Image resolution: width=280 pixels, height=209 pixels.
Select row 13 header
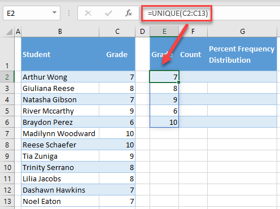[7, 201]
